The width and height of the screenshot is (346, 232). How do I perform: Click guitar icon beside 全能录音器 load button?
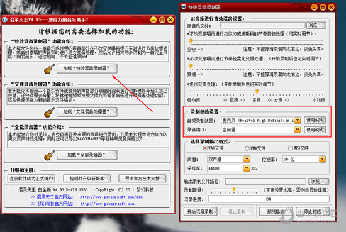(x=49, y=155)
